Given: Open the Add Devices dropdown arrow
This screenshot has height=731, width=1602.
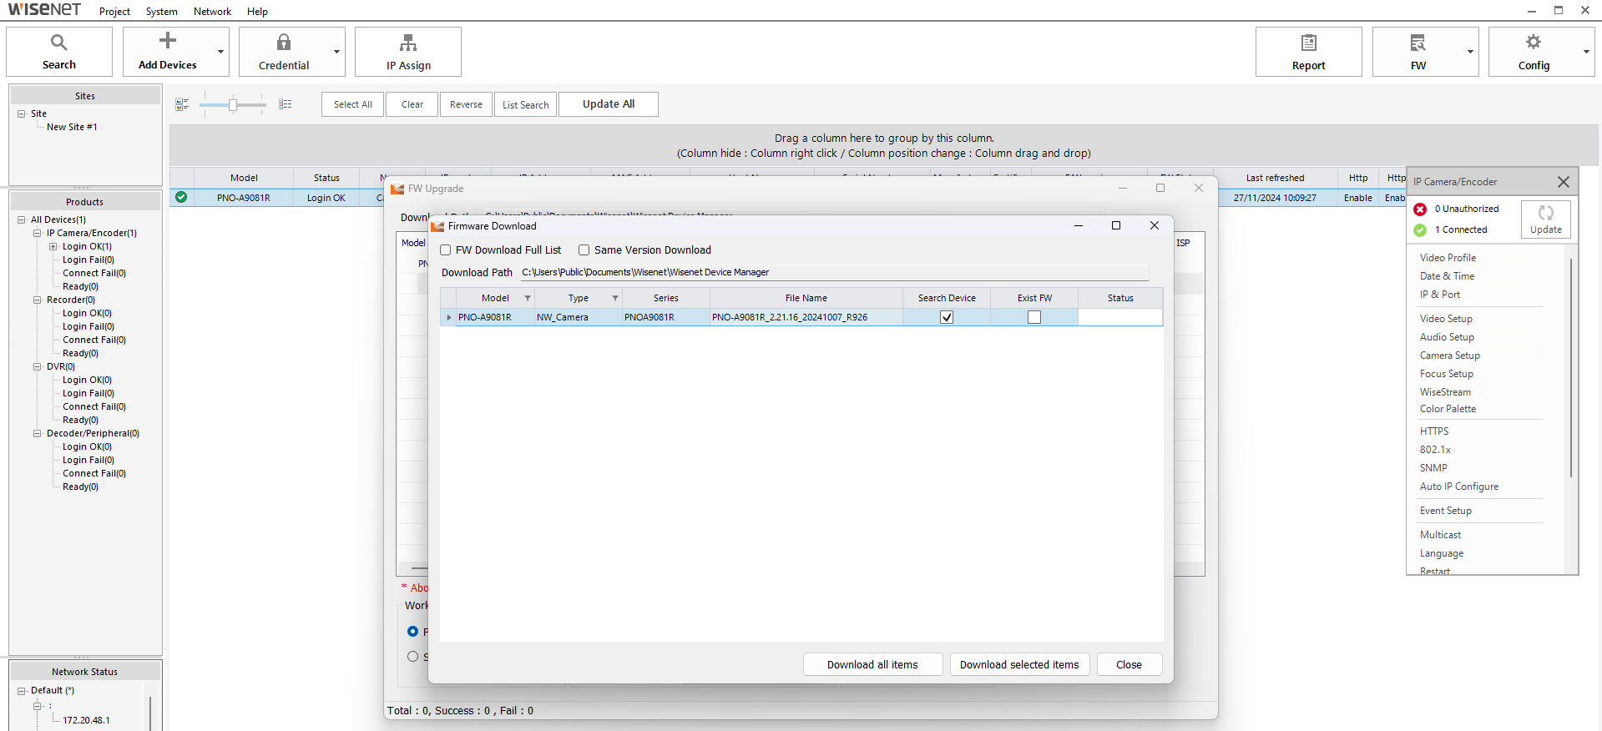Looking at the screenshot, I should coord(220,52).
